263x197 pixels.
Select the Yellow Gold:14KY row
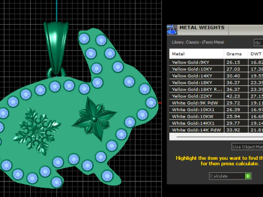(x=216, y=76)
